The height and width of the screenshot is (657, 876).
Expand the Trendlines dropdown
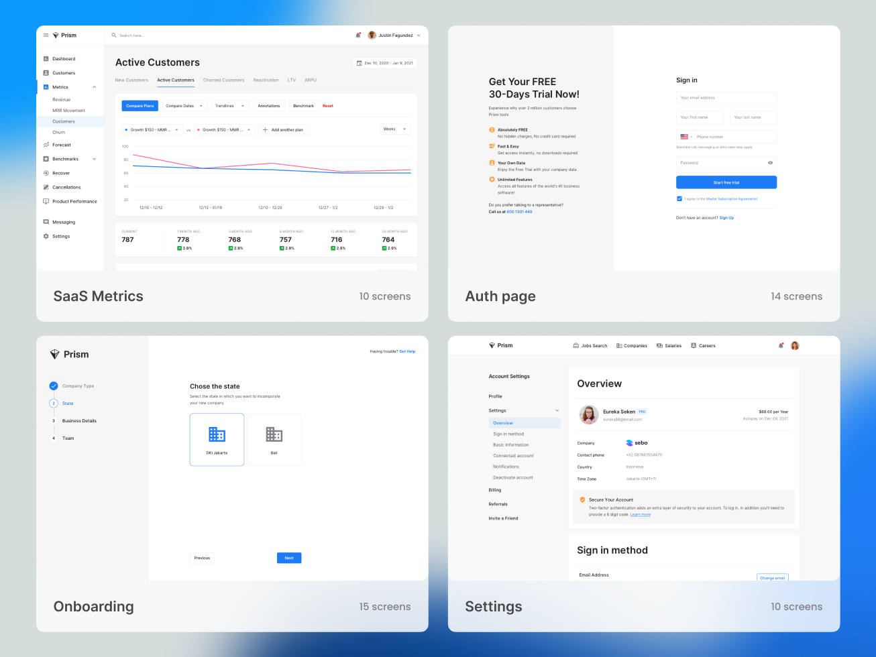[229, 105]
